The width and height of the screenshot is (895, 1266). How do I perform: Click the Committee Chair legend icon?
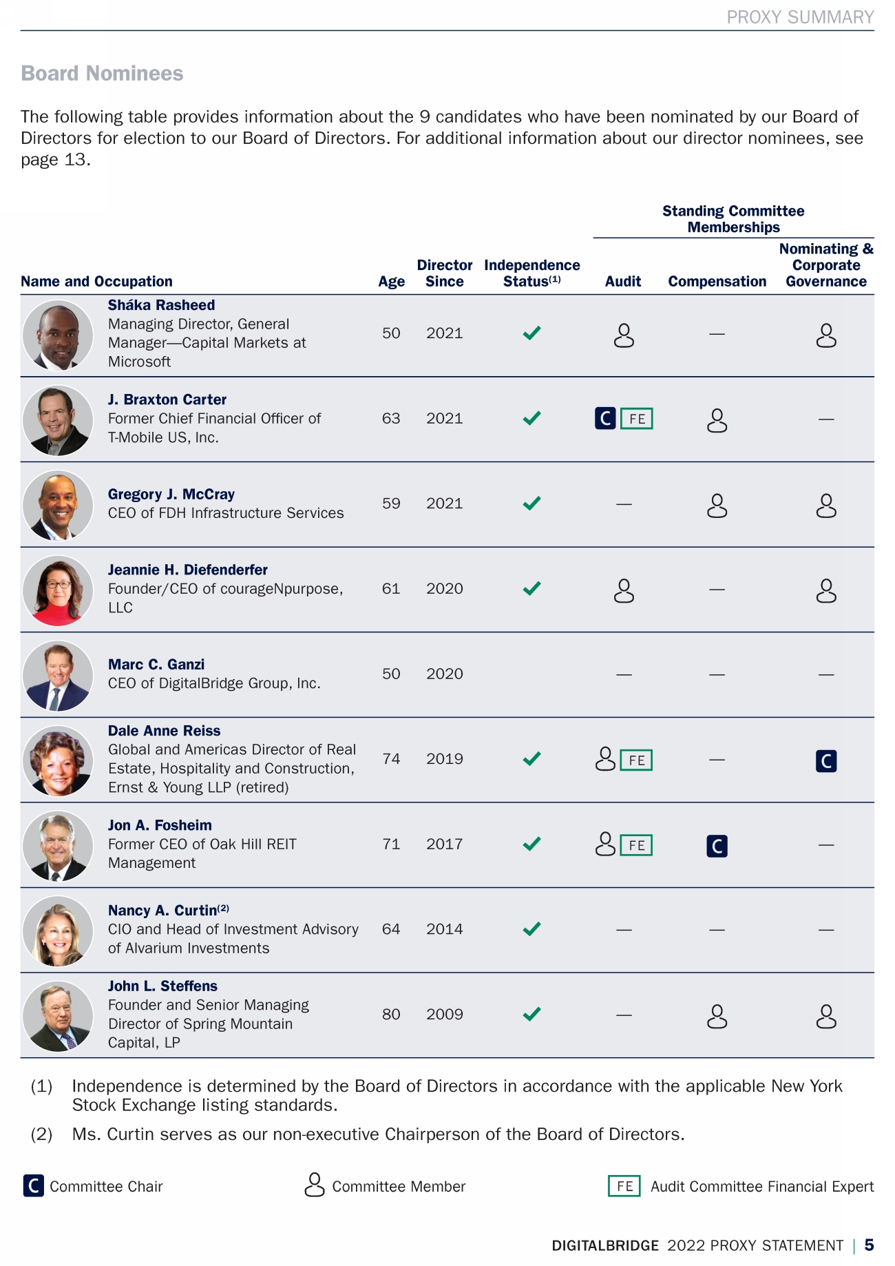33,1186
